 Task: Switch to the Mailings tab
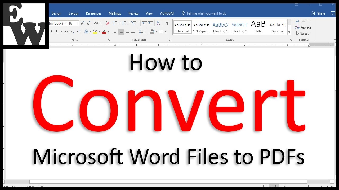tap(115, 13)
